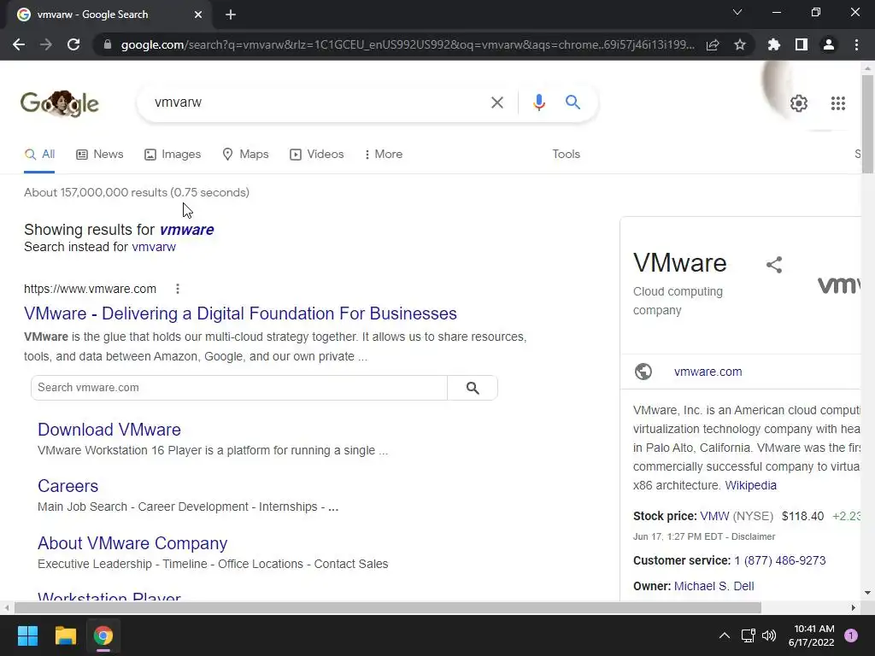Viewport: 875px width, 656px height.
Task: Share the VMware knowledge panel
Action: (774, 265)
